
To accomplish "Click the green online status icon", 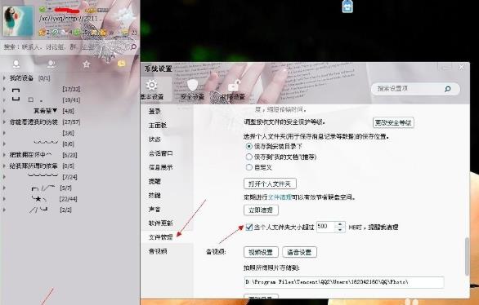I will click(x=43, y=10).
